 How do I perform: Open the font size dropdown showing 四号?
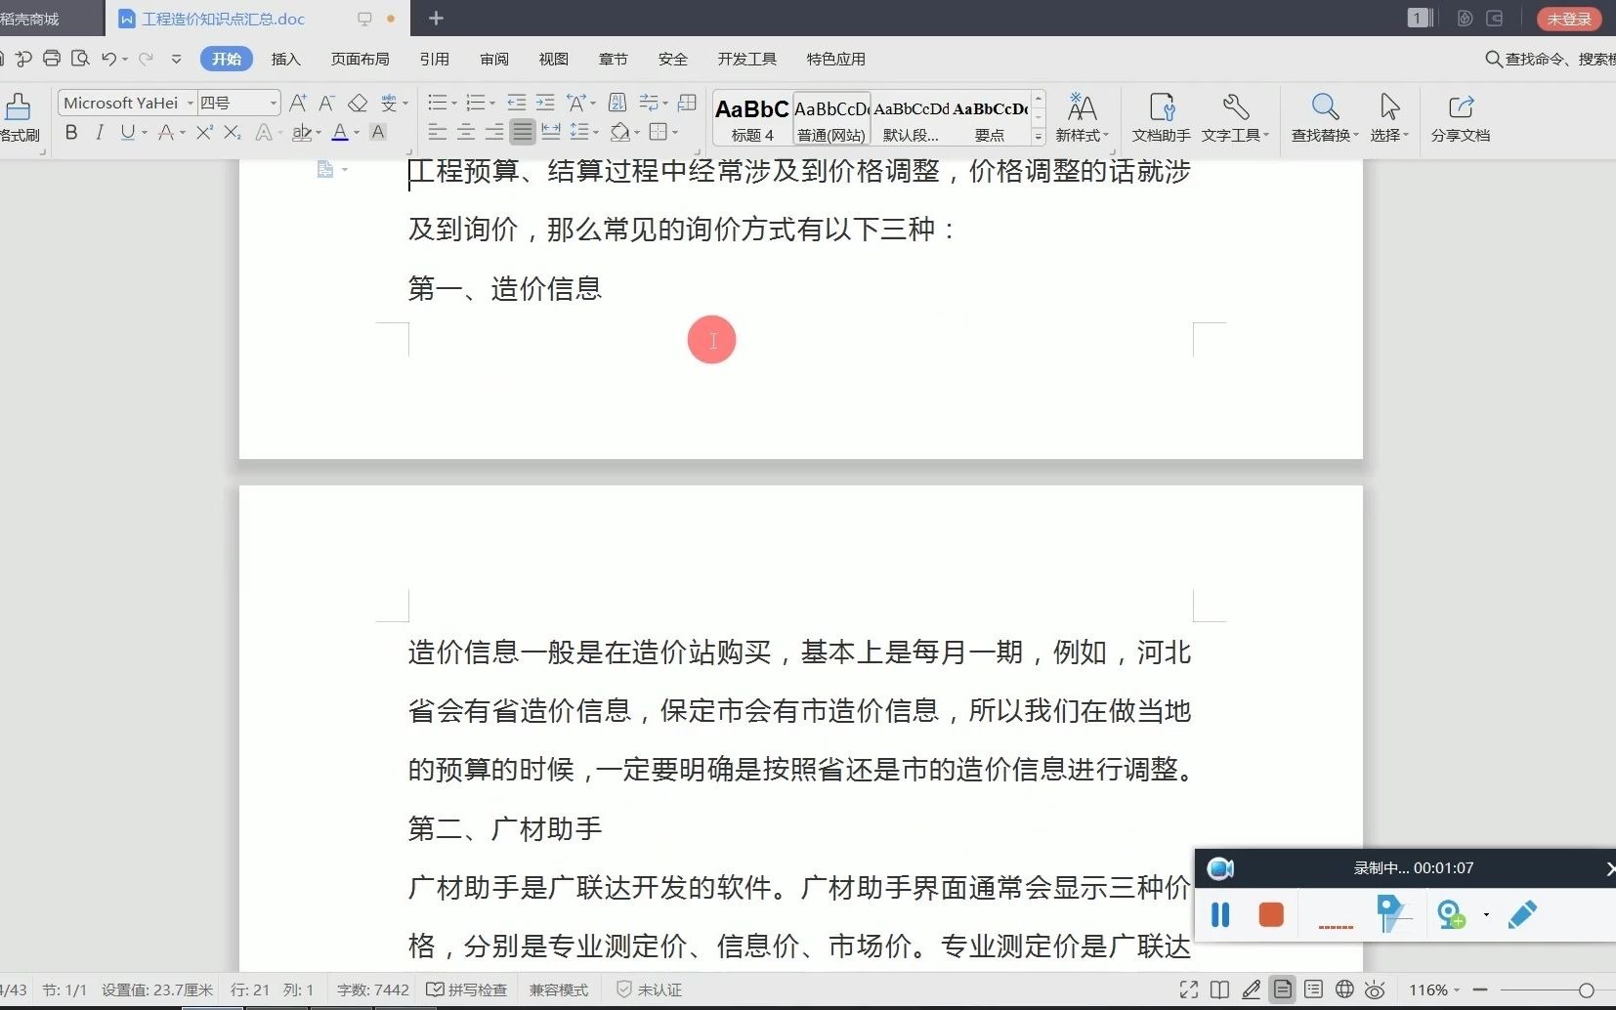pos(274,103)
